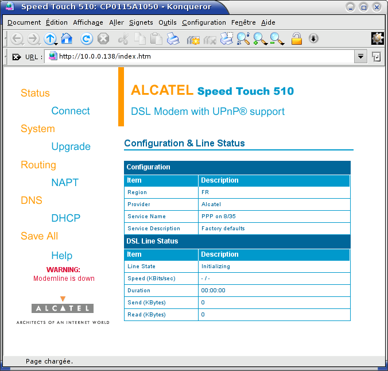Click the 'DSL Line Status' section header

(237, 241)
